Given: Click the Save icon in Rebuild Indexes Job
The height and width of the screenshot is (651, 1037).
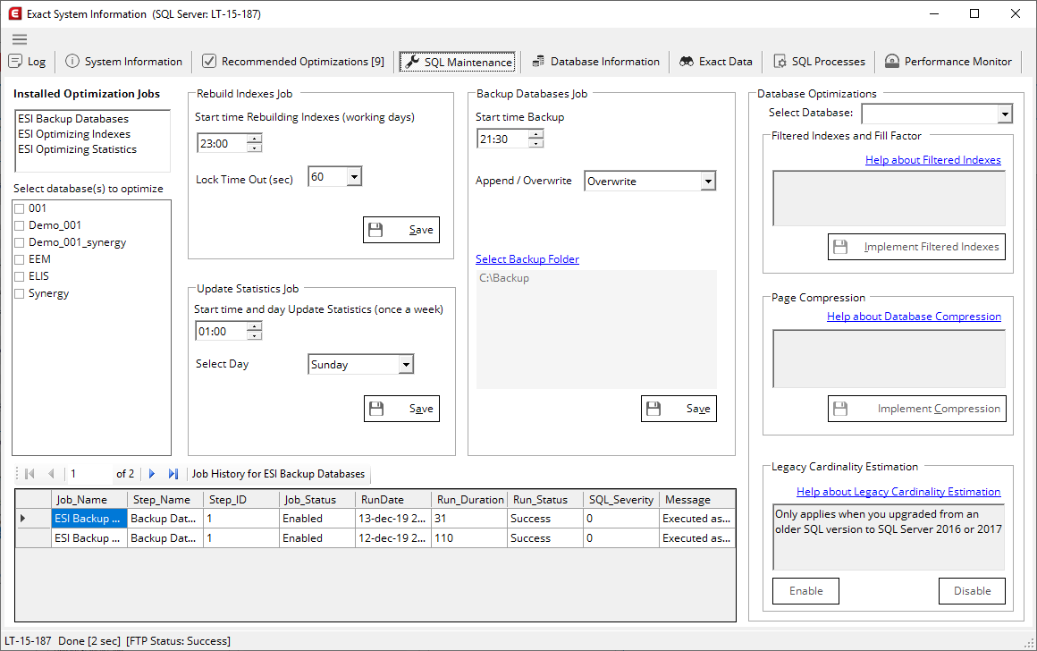Looking at the screenshot, I should pos(376,229).
